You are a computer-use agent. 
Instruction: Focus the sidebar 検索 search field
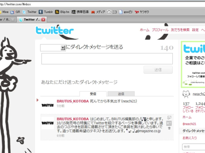(x=194, y=147)
